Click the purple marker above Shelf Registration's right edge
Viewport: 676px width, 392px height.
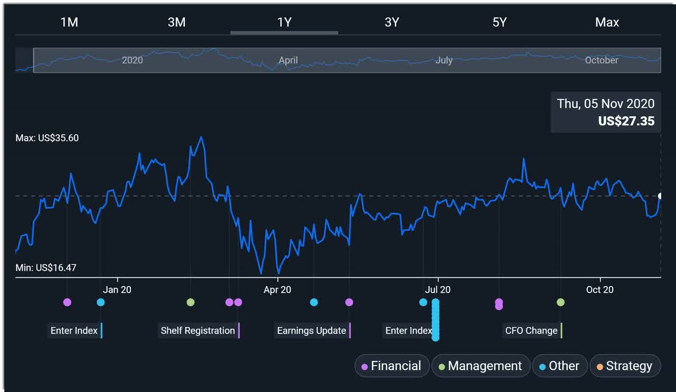coord(238,302)
